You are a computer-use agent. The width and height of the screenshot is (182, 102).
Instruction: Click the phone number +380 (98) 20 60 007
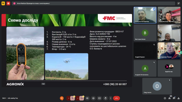click(115, 84)
